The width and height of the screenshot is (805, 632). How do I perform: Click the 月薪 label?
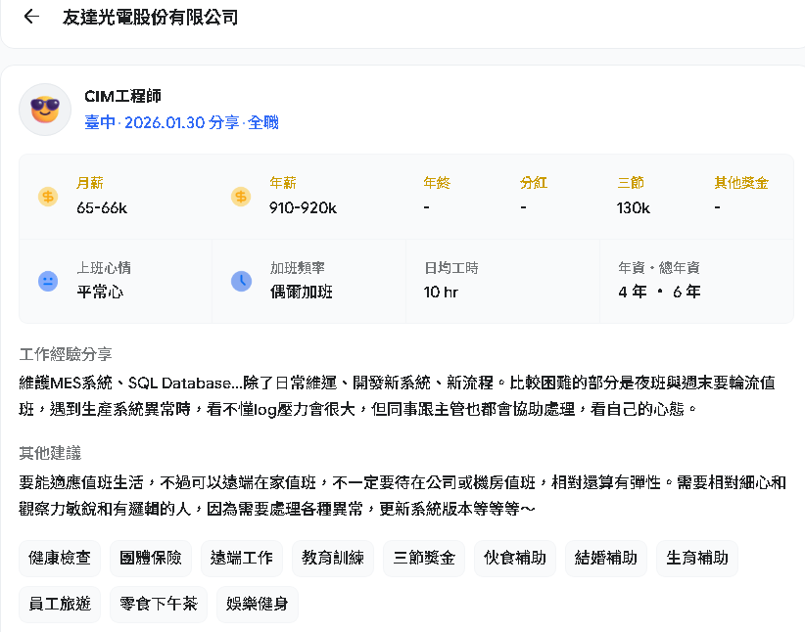89,183
